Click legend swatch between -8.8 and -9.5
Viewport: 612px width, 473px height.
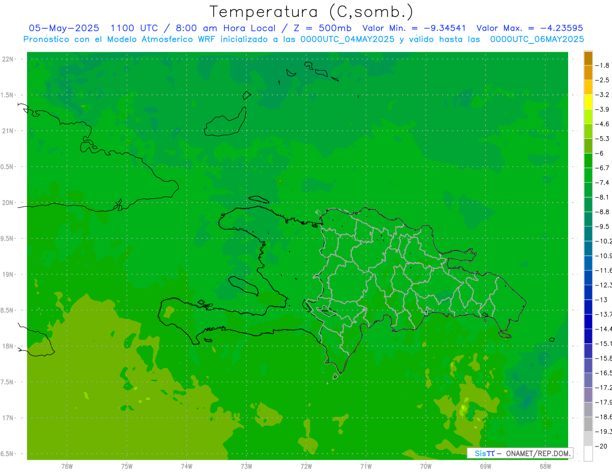click(588, 219)
